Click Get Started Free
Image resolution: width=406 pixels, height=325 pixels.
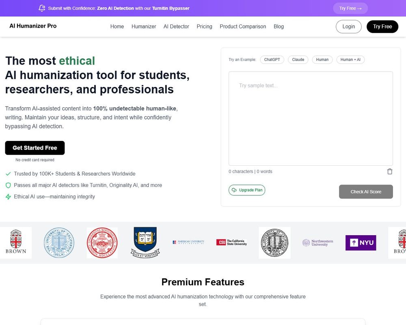coord(35,148)
